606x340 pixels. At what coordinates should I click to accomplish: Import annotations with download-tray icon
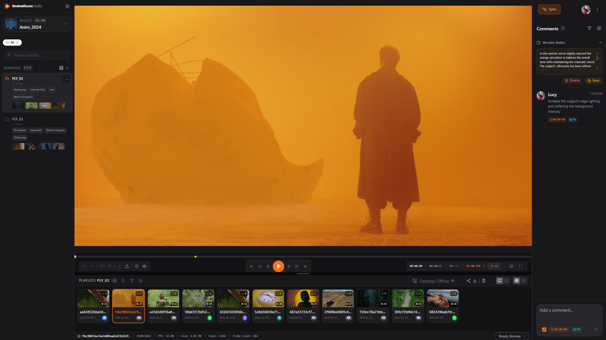tap(119, 267)
